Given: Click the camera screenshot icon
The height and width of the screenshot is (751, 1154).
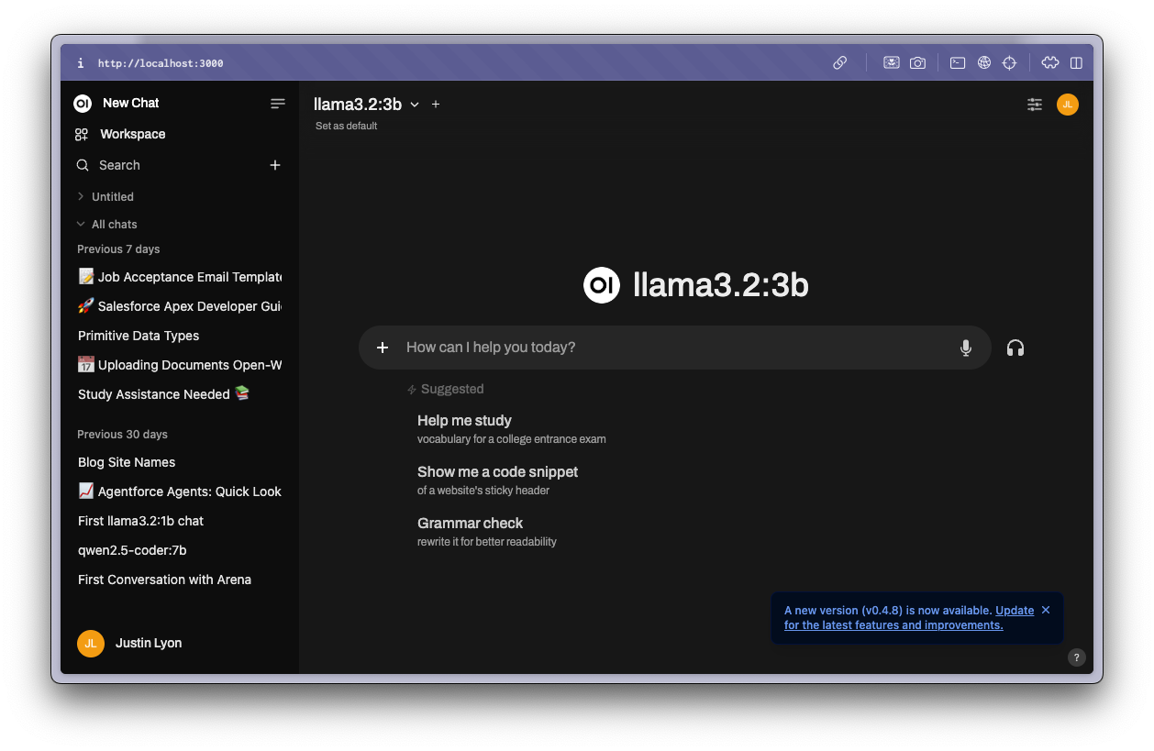Looking at the screenshot, I should (917, 62).
